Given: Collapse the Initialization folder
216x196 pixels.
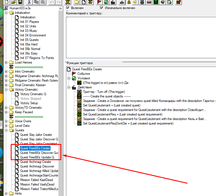Looking at the screenshot, I should click(x=6, y=13).
